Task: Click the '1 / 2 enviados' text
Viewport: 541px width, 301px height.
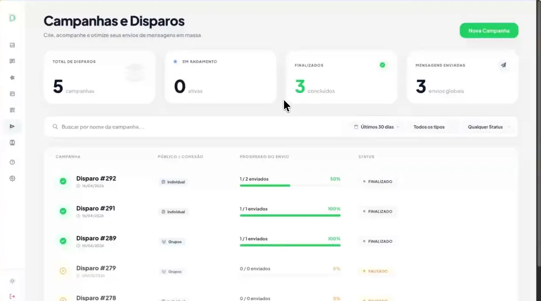Action: [254, 179]
